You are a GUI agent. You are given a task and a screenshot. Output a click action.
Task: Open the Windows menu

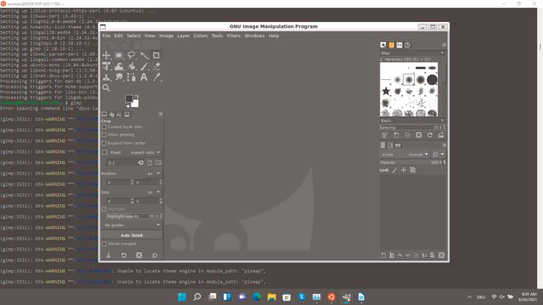255,36
